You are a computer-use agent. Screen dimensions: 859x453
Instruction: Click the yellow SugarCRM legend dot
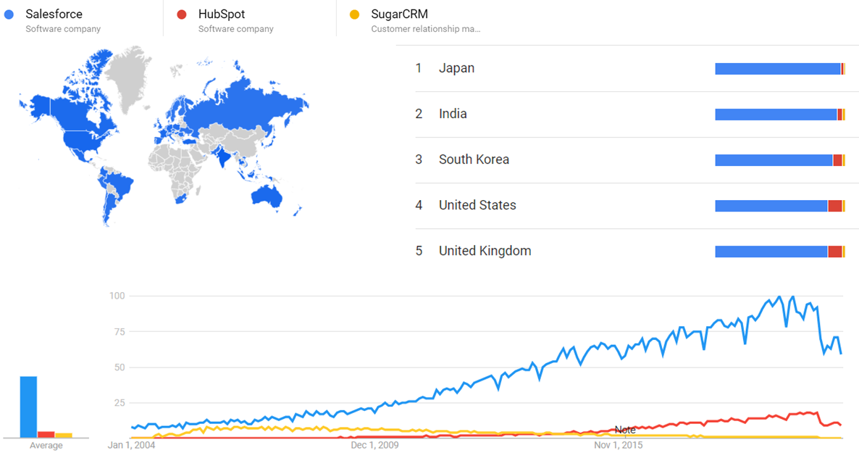pyautogui.click(x=355, y=14)
